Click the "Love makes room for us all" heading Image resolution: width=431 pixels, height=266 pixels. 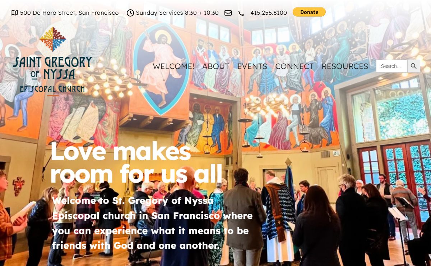coord(136,163)
